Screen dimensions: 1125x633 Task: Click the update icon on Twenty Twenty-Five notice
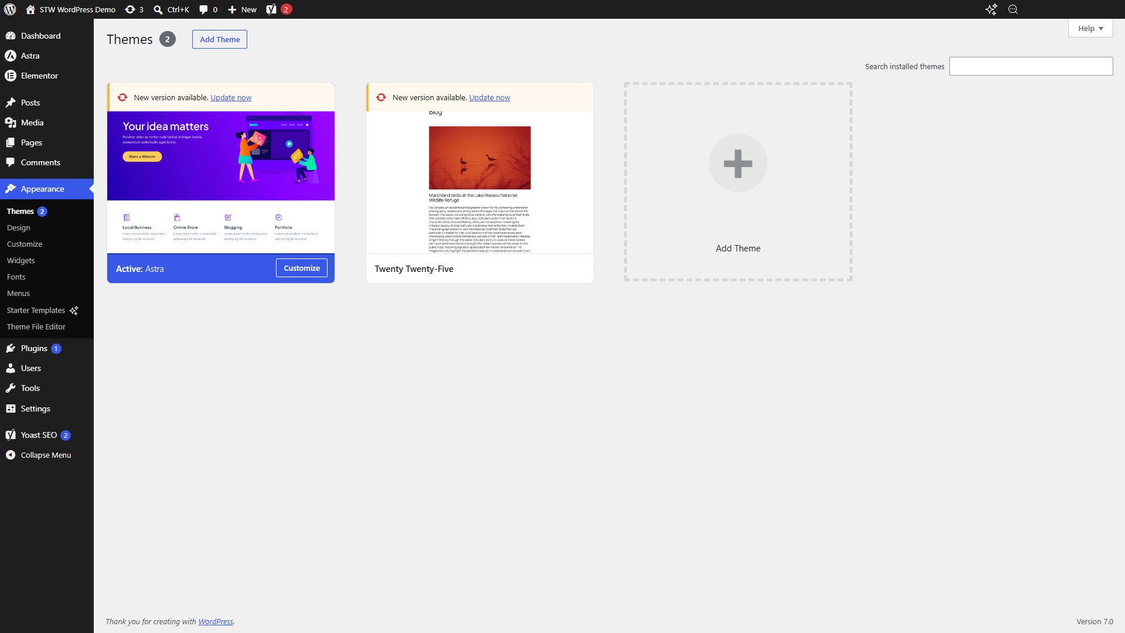(x=381, y=97)
